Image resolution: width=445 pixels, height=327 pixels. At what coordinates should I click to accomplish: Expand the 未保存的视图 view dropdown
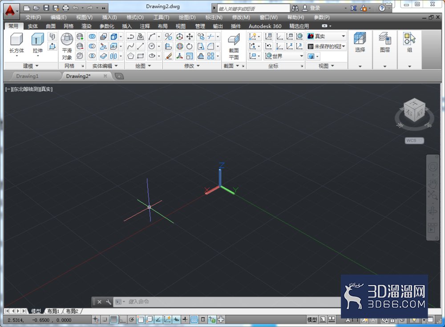(326, 46)
